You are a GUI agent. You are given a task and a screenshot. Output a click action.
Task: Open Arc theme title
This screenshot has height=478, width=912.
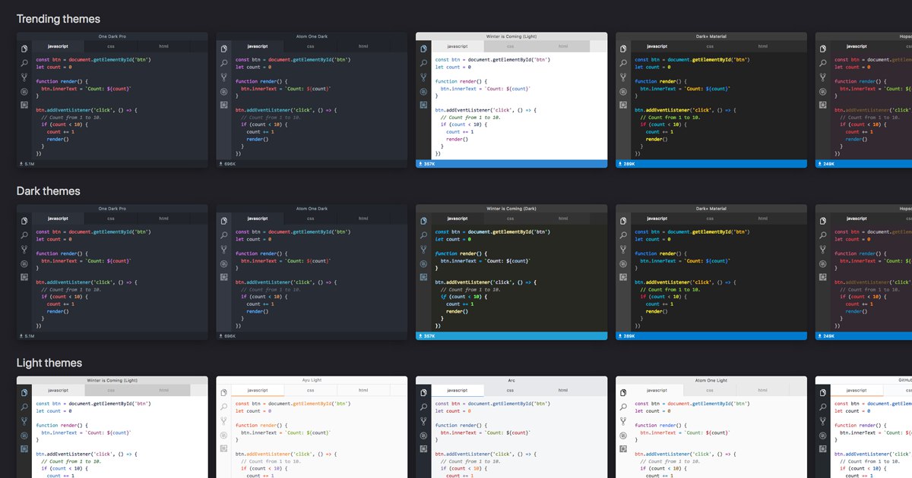click(511, 380)
